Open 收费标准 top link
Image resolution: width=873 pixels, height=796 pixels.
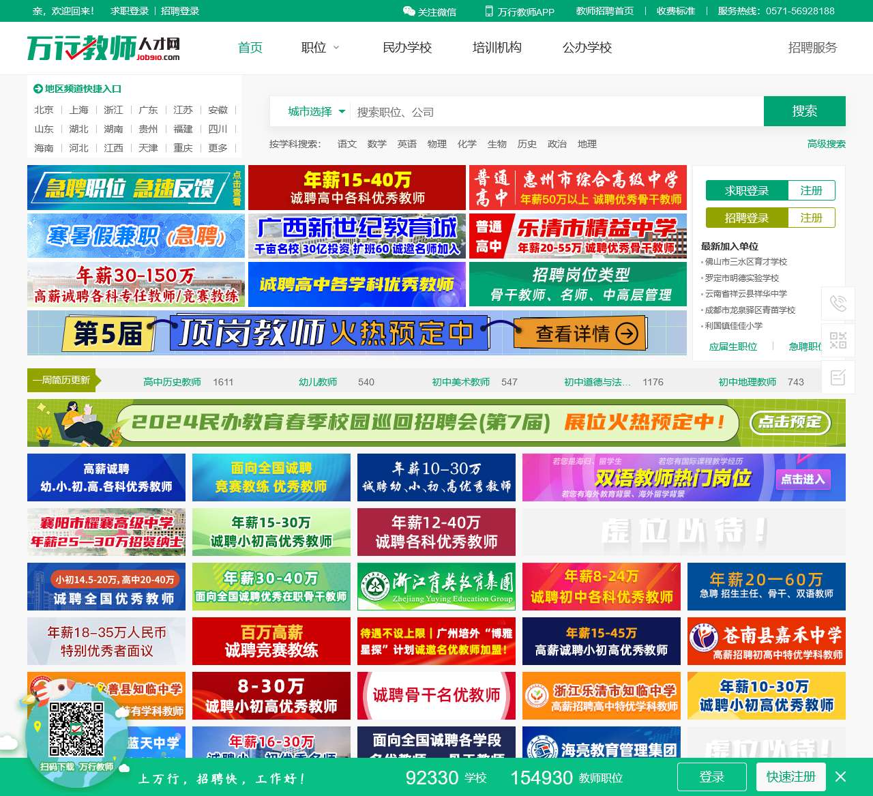pyautogui.click(x=676, y=11)
